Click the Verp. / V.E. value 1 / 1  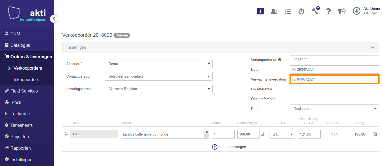pyautogui.click(x=335, y=134)
